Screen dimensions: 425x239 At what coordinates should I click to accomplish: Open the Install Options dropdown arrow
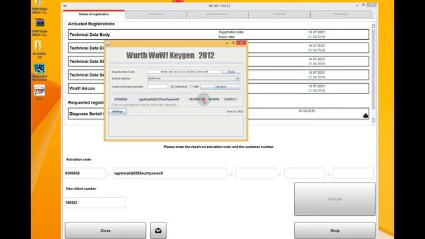(238, 78)
